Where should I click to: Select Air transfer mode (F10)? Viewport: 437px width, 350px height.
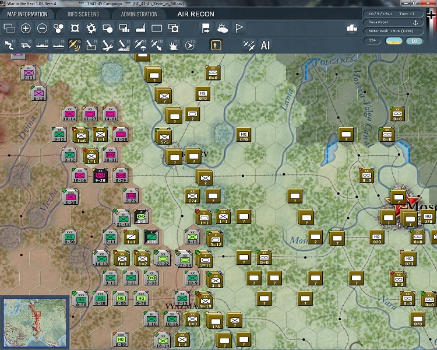click(x=157, y=45)
